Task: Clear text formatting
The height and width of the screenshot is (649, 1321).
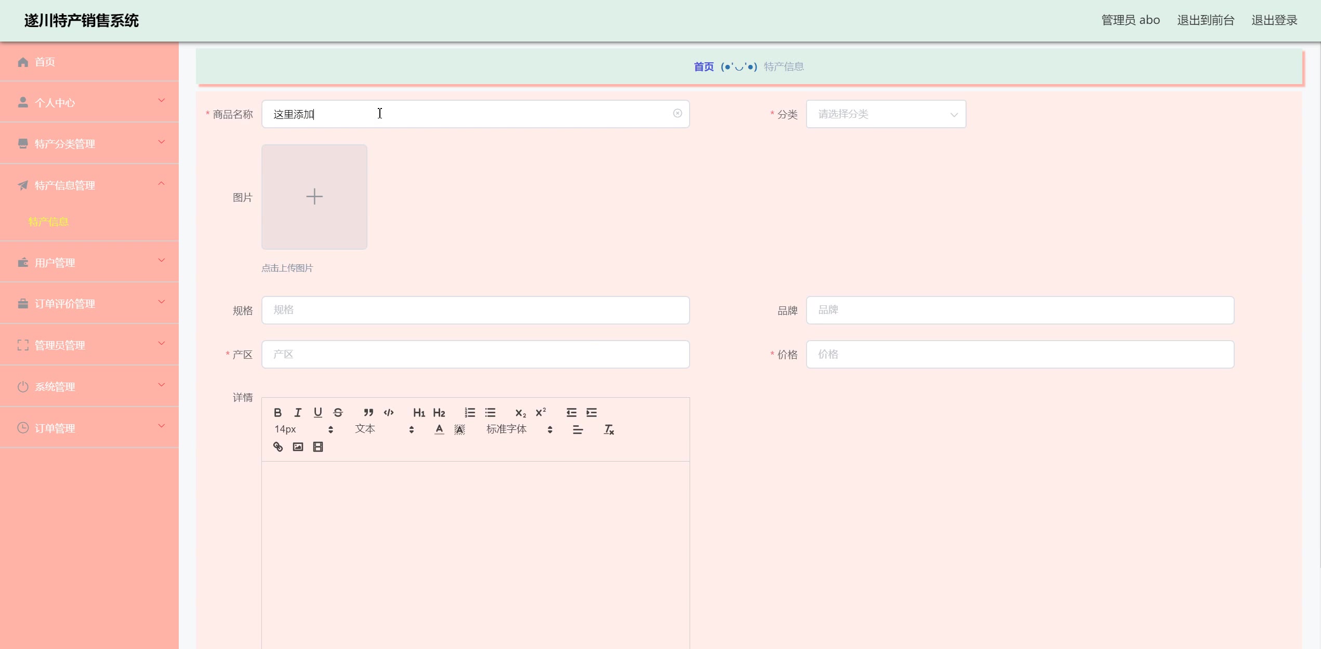Action: (609, 429)
